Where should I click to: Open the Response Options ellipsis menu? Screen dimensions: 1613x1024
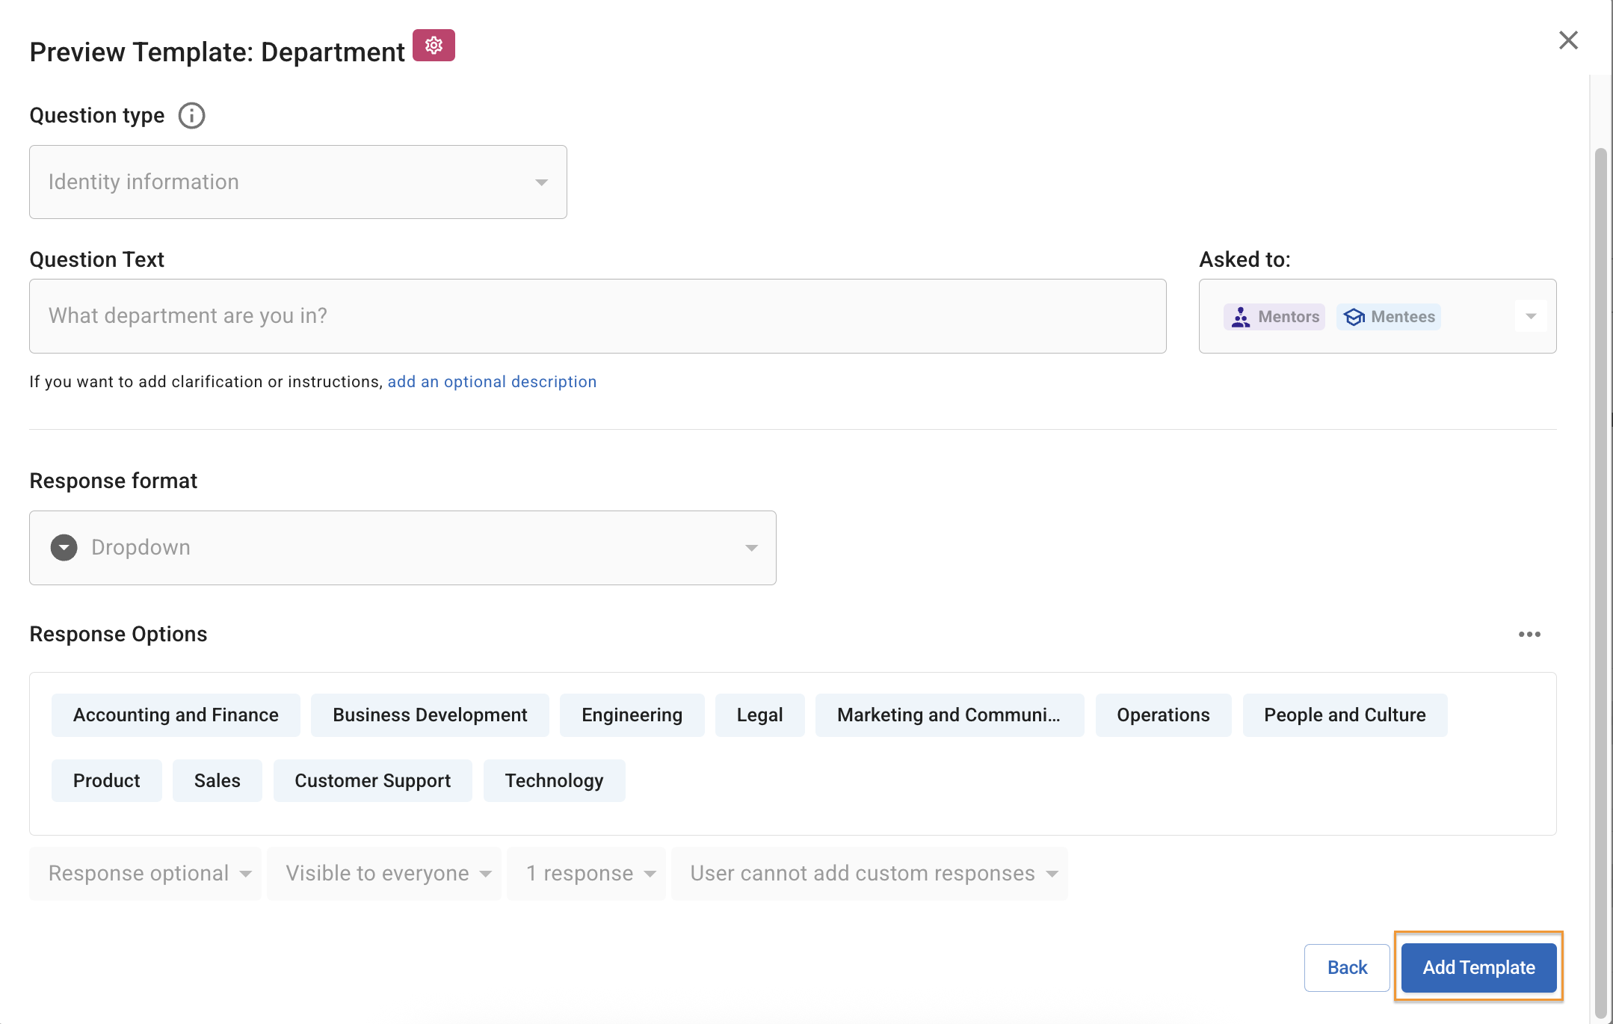[1529, 634]
